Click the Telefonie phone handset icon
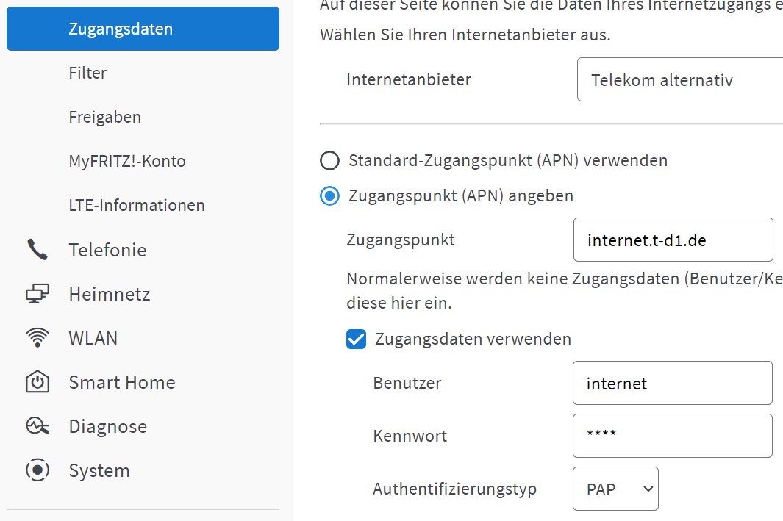 click(37, 250)
